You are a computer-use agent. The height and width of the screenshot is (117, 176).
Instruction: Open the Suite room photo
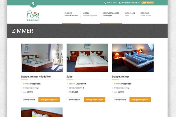click(87, 58)
